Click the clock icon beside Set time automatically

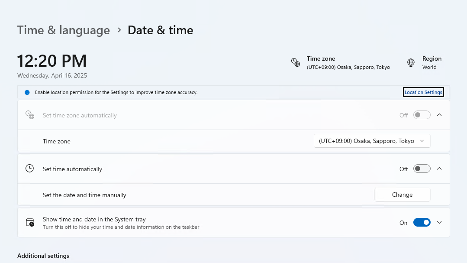pos(29,169)
